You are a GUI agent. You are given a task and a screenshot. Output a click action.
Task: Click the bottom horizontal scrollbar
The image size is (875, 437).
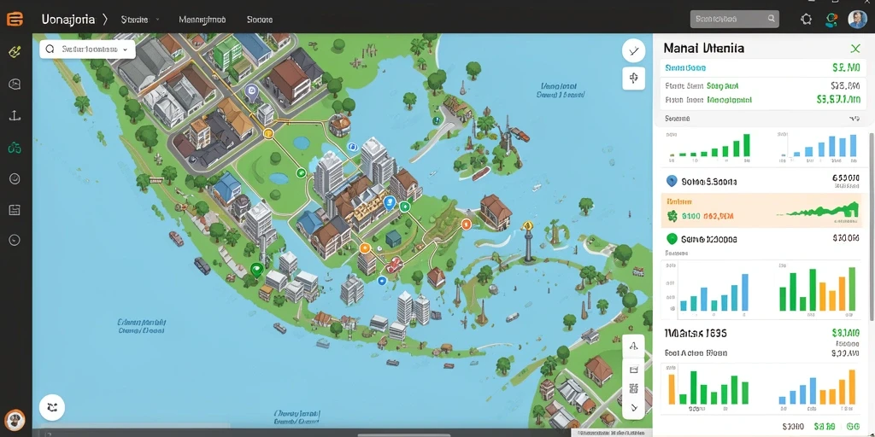click(x=403, y=434)
